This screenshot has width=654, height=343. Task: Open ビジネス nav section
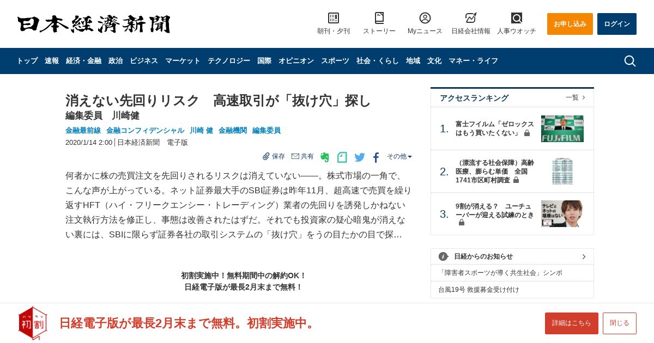point(144,61)
